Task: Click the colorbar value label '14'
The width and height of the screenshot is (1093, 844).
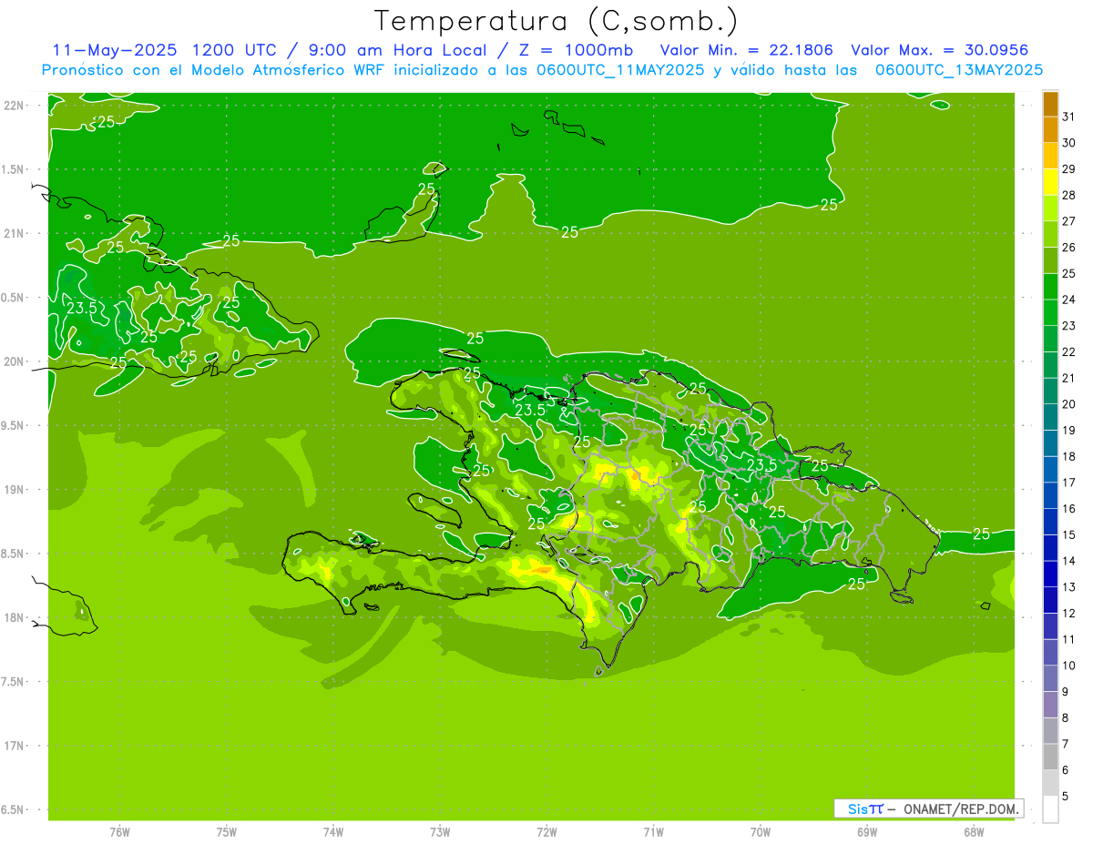Action: pyautogui.click(x=1069, y=561)
